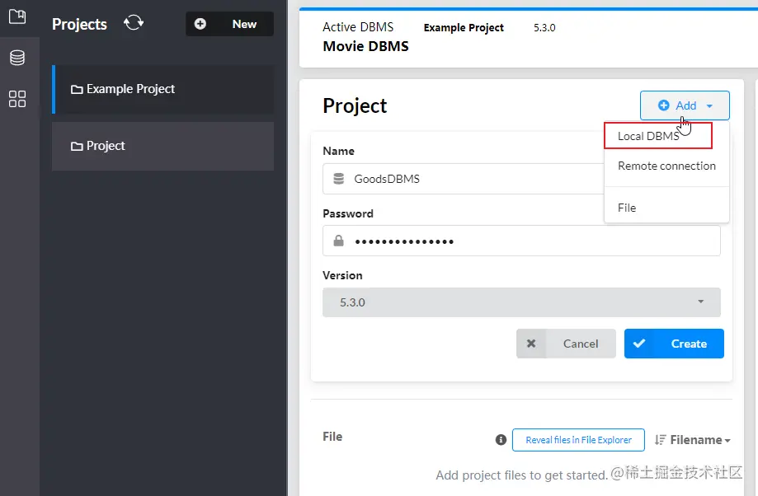
Task: Create a new project with New button
Action: point(229,24)
